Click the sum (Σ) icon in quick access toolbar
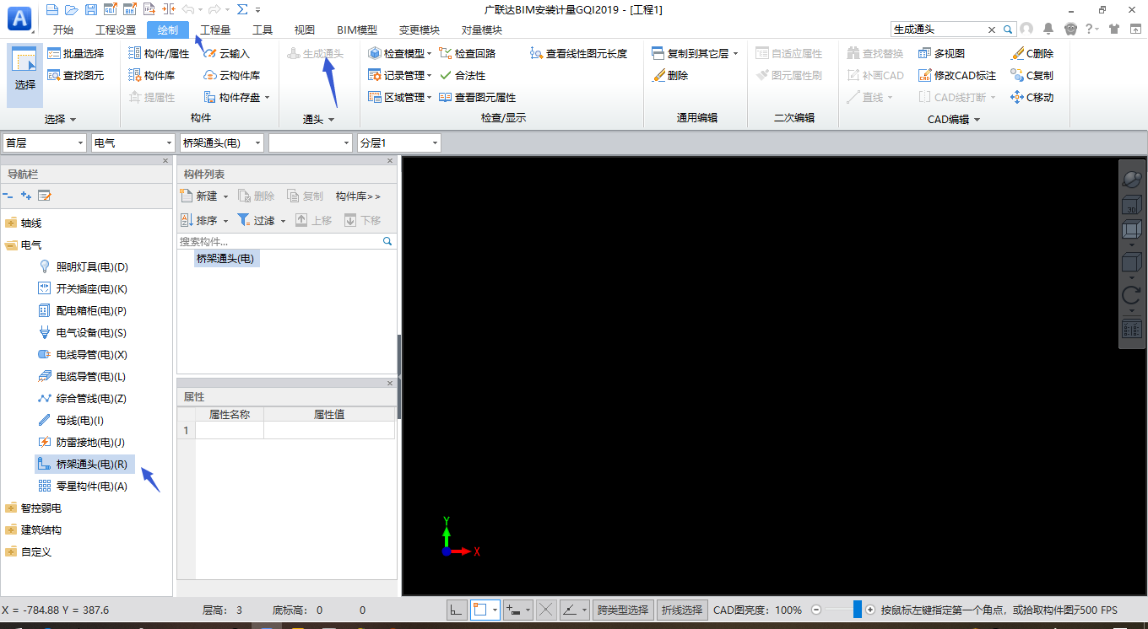 click(x=242, y=9)
